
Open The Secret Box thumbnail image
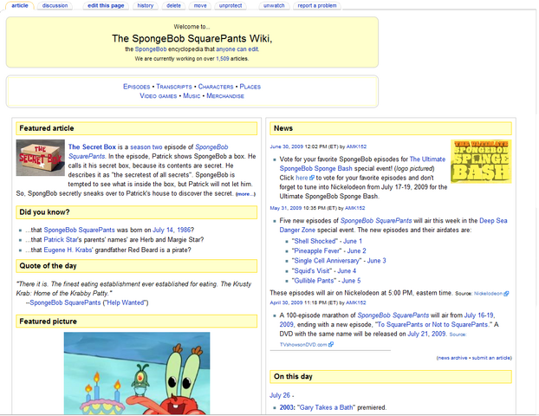pyautogui.click(x=40, y=158)
